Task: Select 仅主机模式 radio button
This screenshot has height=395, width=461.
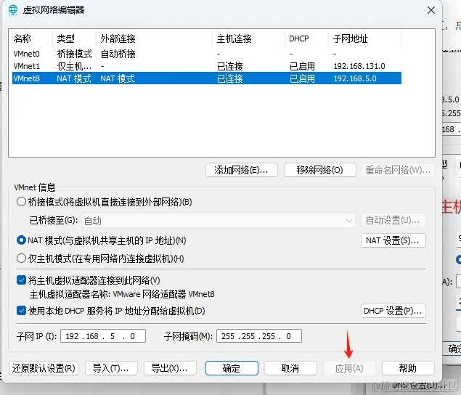Action: coord(21,258)
